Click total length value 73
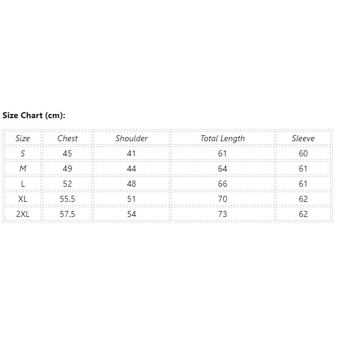This screenshot has height=337, width=337. coord(222,214)
